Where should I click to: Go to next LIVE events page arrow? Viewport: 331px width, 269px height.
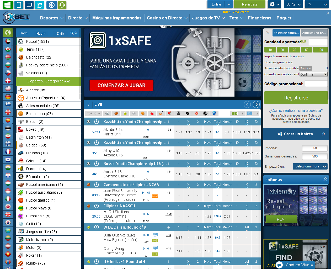pyautogui.click(x=256, y=104)
